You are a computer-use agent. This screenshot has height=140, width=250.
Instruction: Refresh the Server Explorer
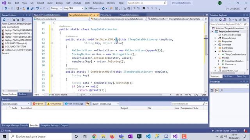pyautogui.click(x=4, y=19)
